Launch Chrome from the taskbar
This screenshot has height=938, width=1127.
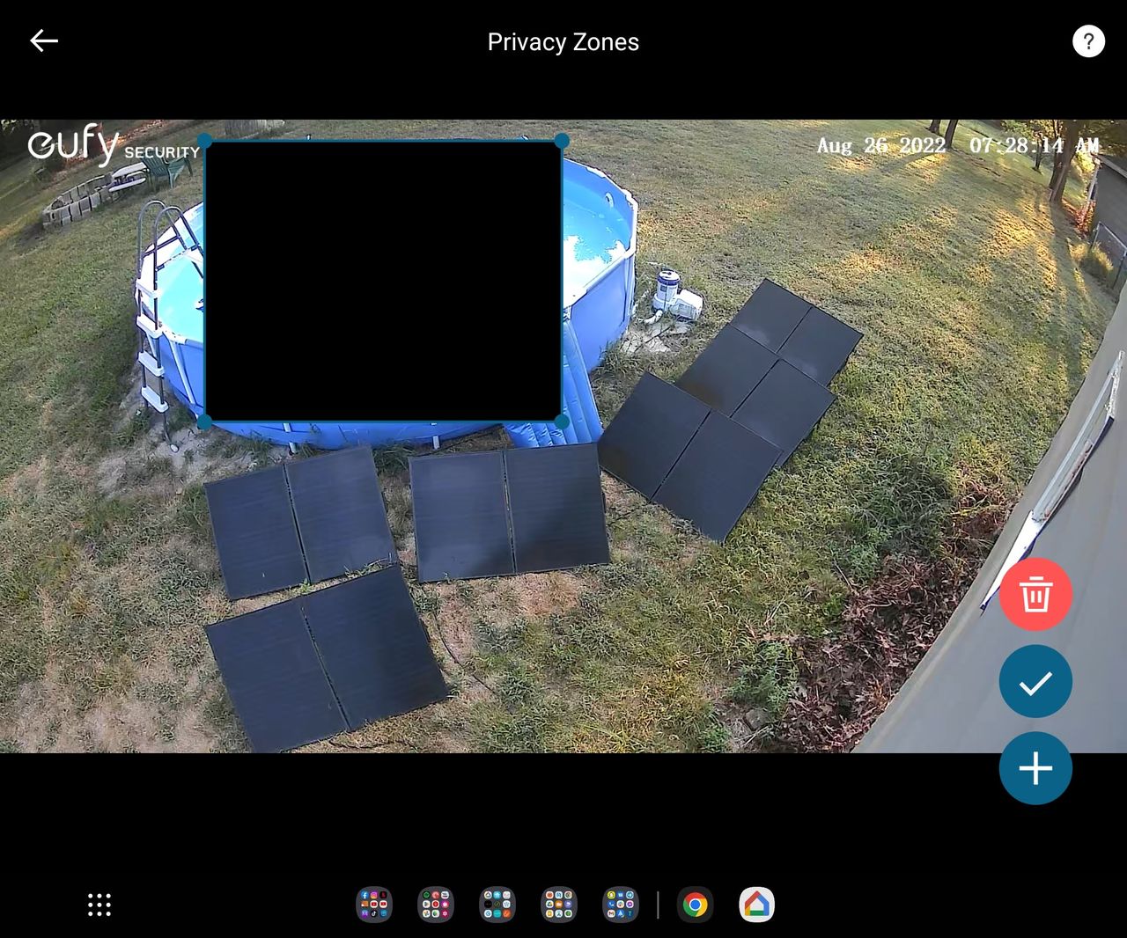pyautogui.click(x=696, y=905)
